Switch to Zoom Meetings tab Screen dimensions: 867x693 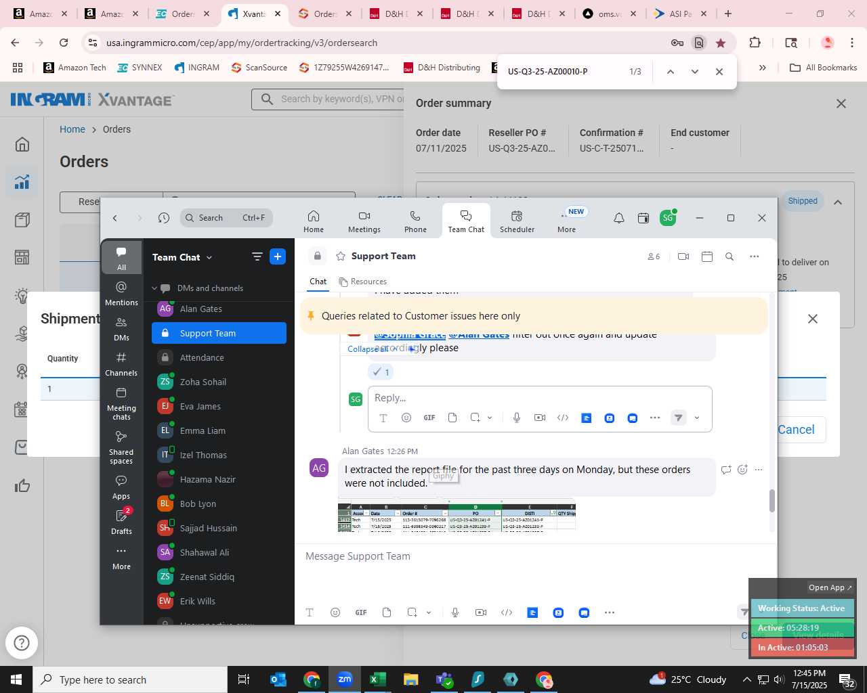pos(364,221)
